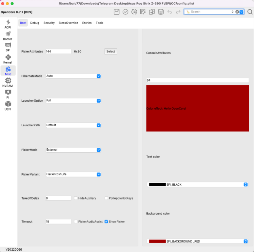This screenshot has width=254, height=252.
Task: Click the Timeout input field
Action: 58,222
